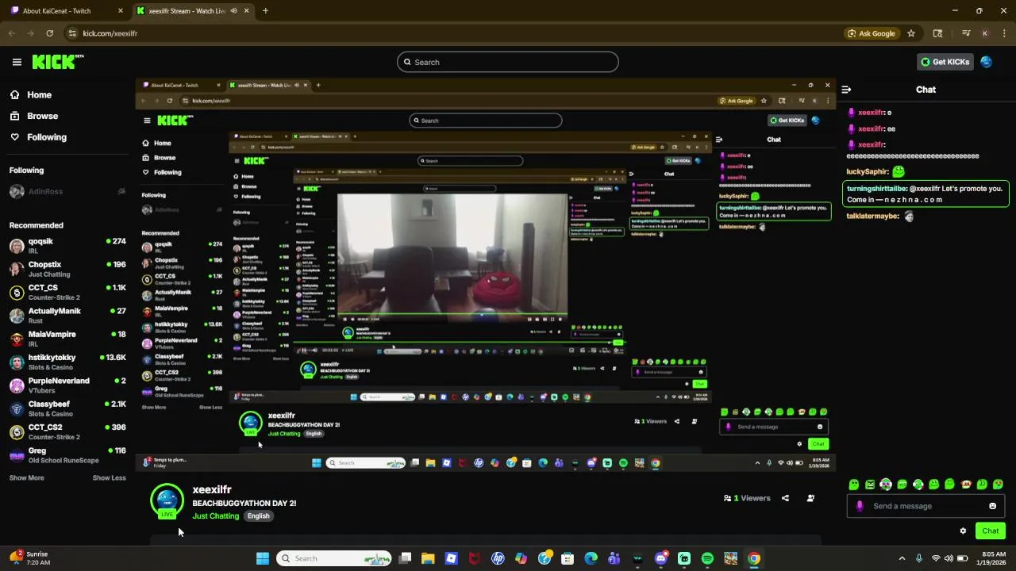Click the embedded stream video
1016x571 pixels.
click(x=484, y=275)
